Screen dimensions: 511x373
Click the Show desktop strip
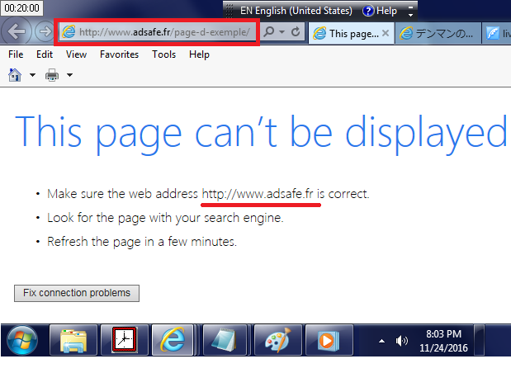tap(479, 340)
